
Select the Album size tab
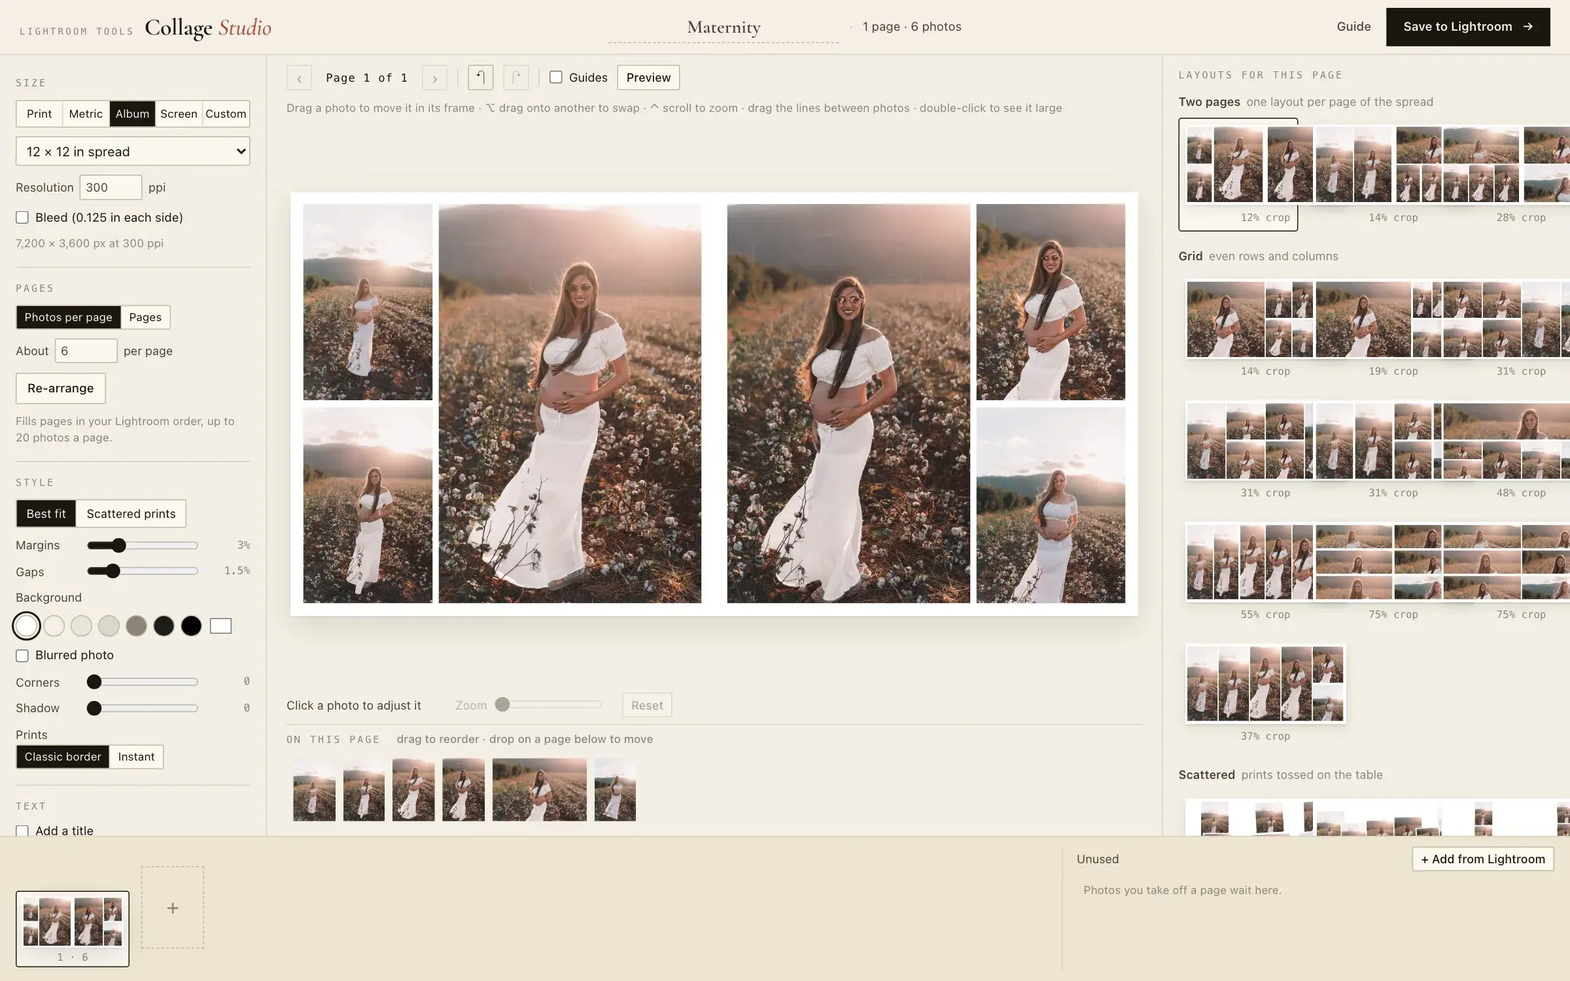click(132, 114)
